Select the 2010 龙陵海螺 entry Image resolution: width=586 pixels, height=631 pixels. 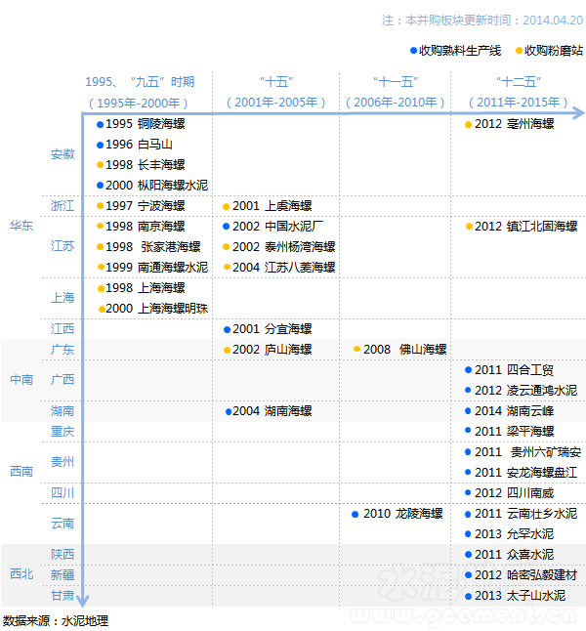point(398,514)
